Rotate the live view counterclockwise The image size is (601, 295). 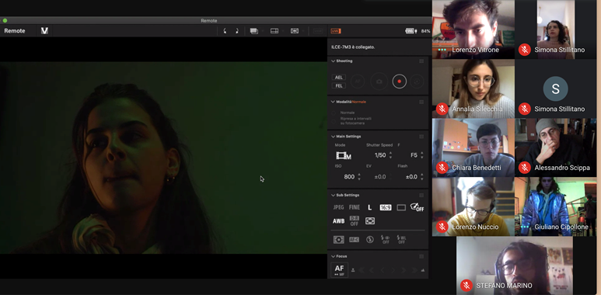(x=225, y=31)
